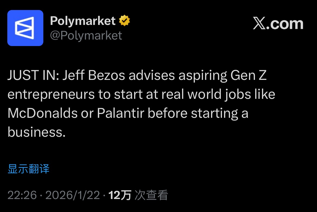Image resolution: width=317 pixels, height=212 pixels.
Task: Click the 12万 view count number
Action: pyautogui.click(x=120, y=195)
